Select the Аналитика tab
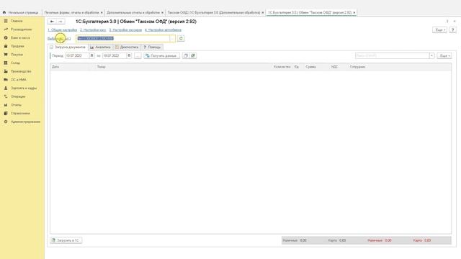 (100, 47)
